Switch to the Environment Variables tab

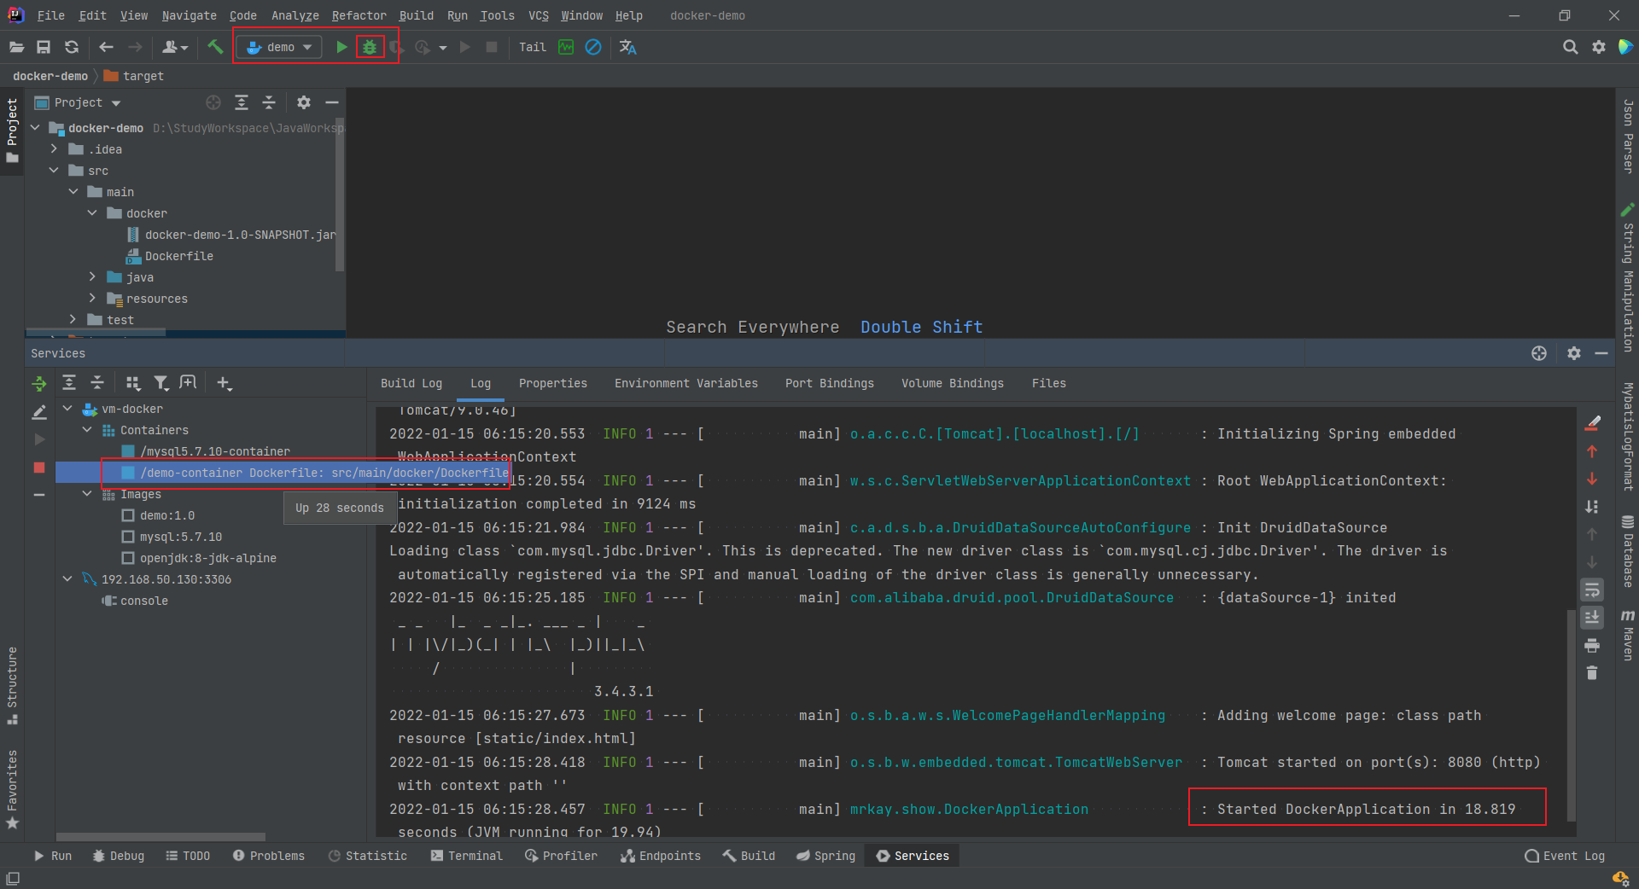[686, 383]
